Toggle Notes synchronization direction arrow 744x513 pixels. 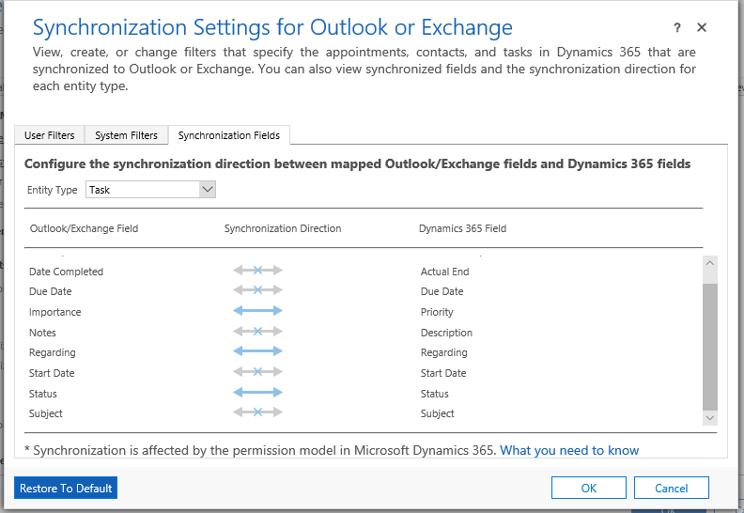pos(257,333)
